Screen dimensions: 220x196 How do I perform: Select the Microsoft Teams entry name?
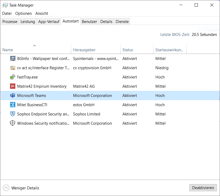31,96
